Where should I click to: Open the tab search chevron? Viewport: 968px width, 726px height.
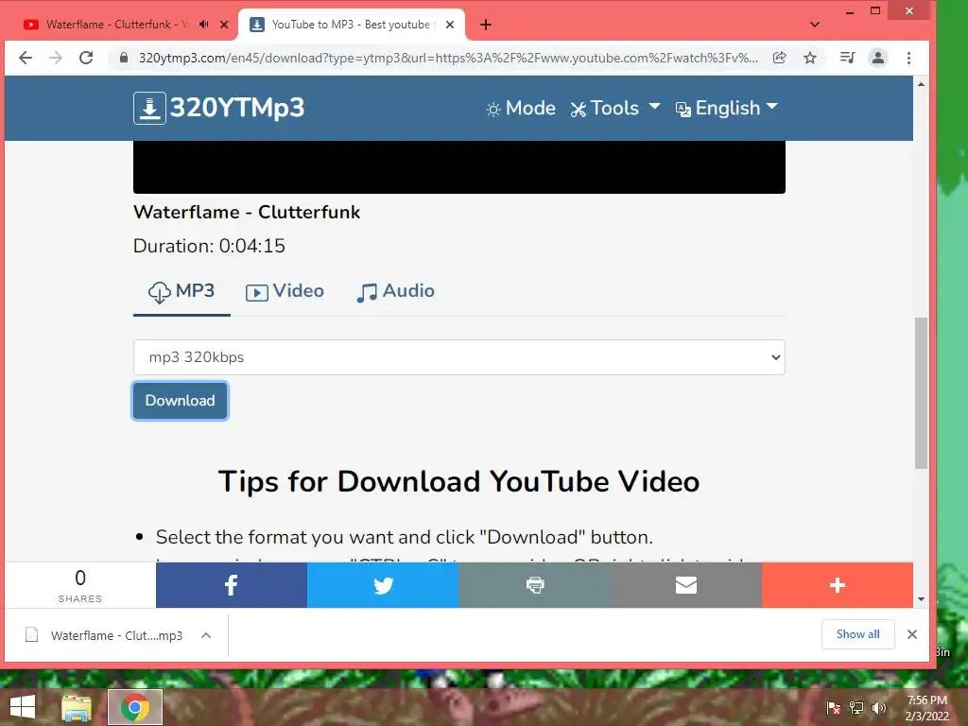coord(815,25)
